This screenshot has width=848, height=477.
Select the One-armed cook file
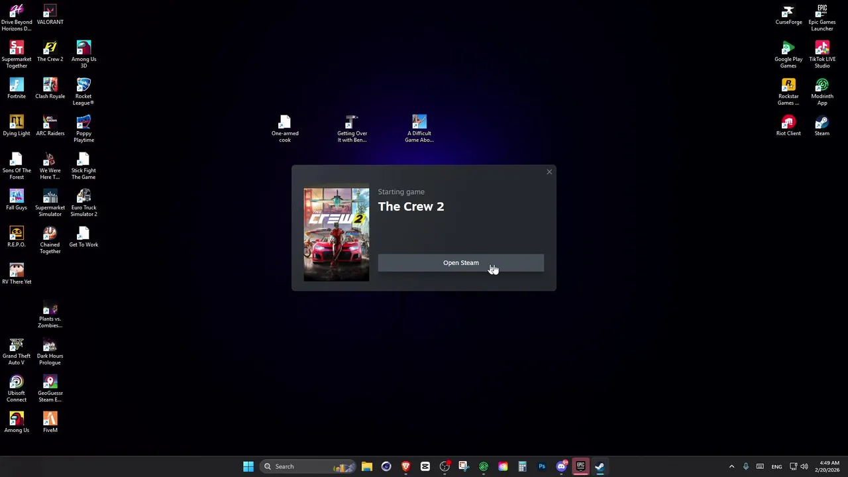tap(285, 129)
